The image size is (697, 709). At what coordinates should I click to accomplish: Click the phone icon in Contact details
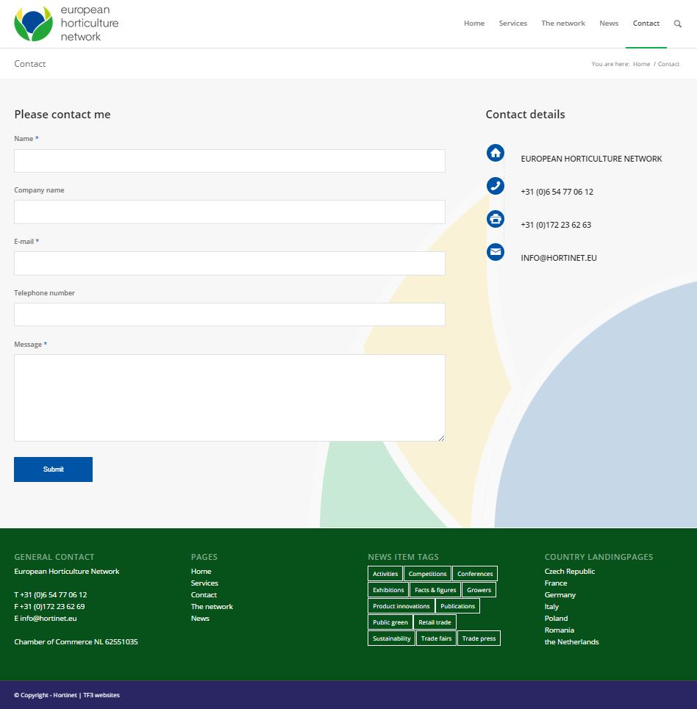point(495,186)
